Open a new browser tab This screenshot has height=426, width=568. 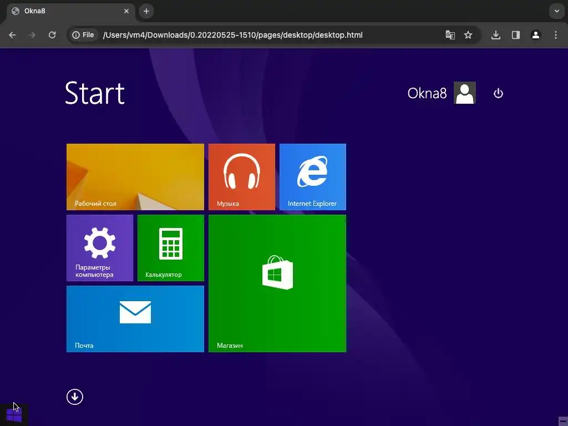click(146, 11)
